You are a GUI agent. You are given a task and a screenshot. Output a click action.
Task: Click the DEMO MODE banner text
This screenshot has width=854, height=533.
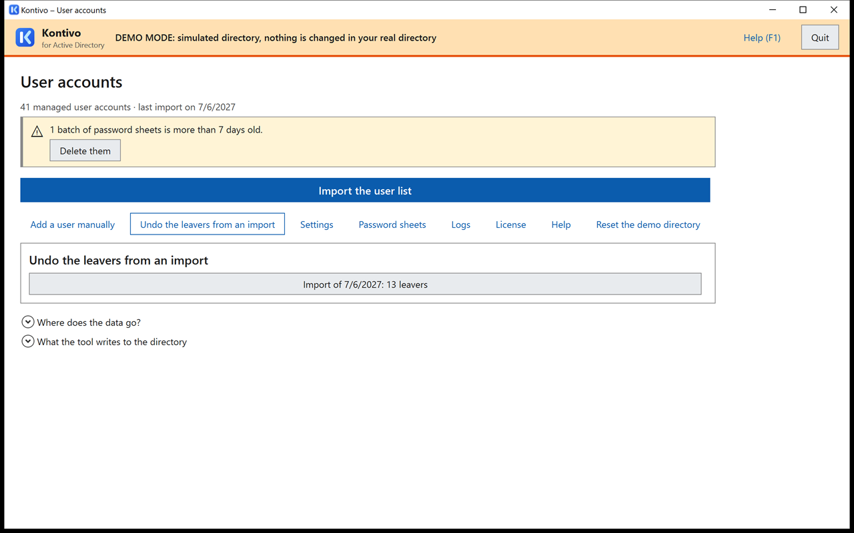[x=276, y=38]
